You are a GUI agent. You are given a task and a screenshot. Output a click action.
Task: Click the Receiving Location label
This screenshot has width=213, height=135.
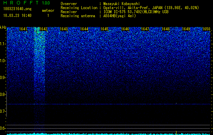[79, 8]
